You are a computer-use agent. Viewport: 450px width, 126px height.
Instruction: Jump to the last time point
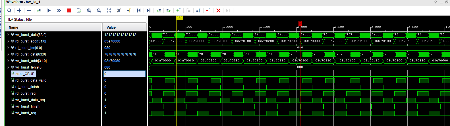tap(148, 10)
